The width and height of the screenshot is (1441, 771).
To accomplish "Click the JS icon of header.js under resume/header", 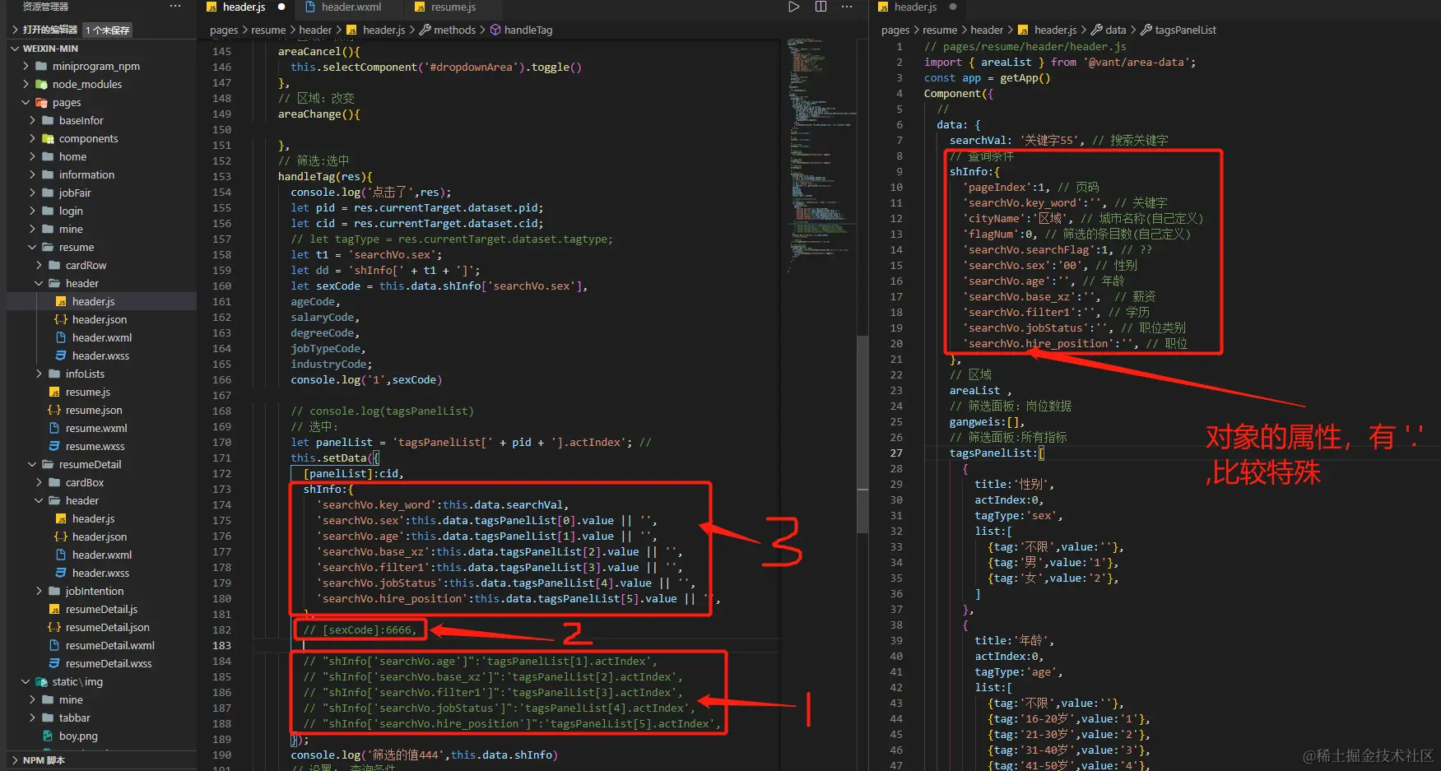I will pyautogui.click(x=61, y=302).
